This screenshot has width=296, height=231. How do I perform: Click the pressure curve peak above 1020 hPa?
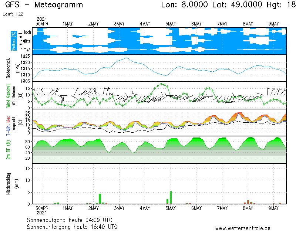tap(126, 58)
